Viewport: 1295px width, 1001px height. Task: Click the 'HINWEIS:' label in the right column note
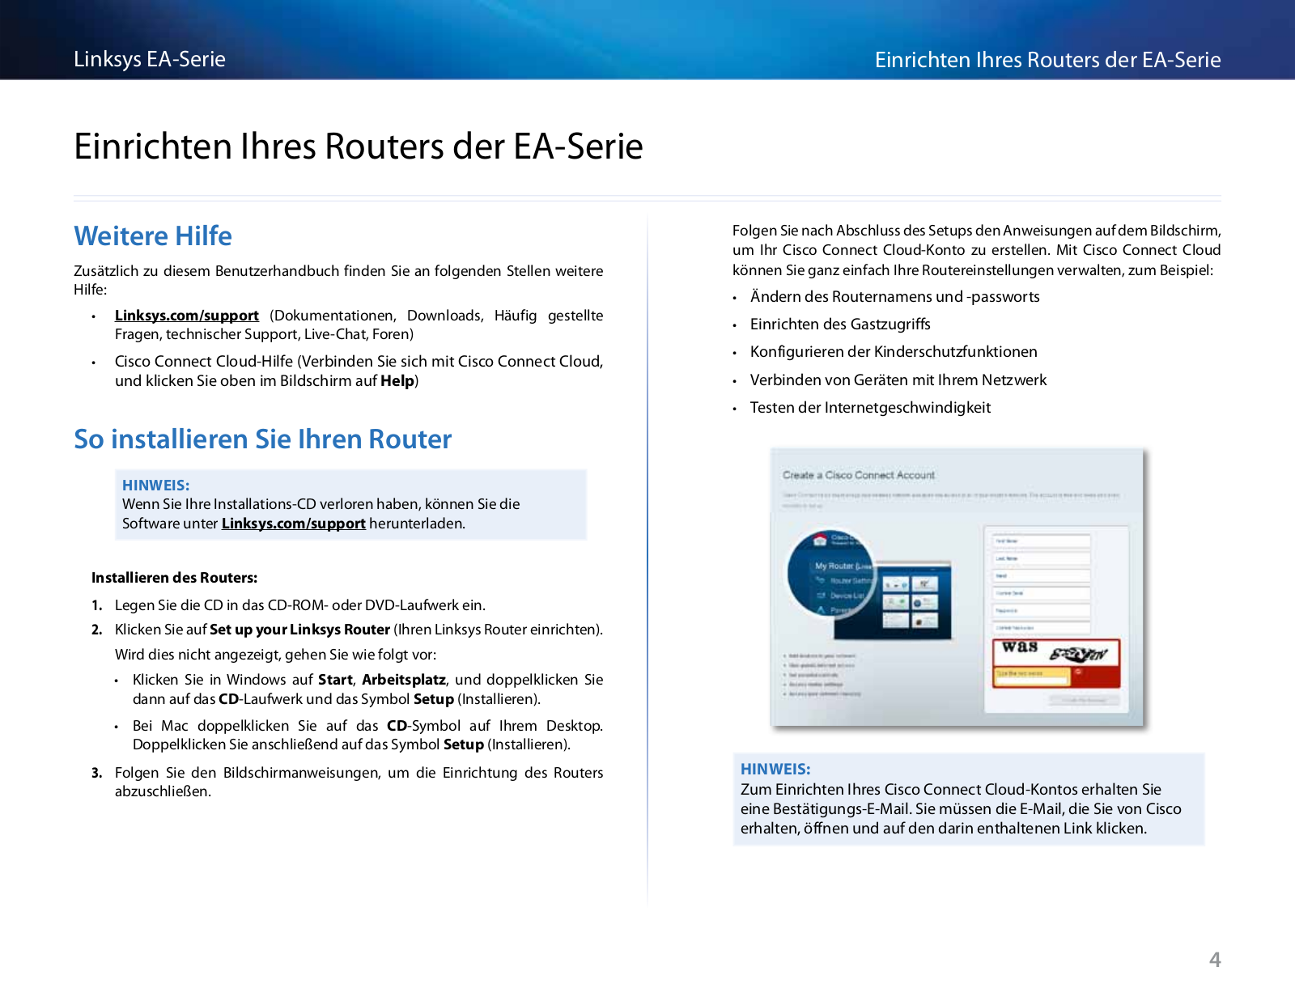[775, 770]
